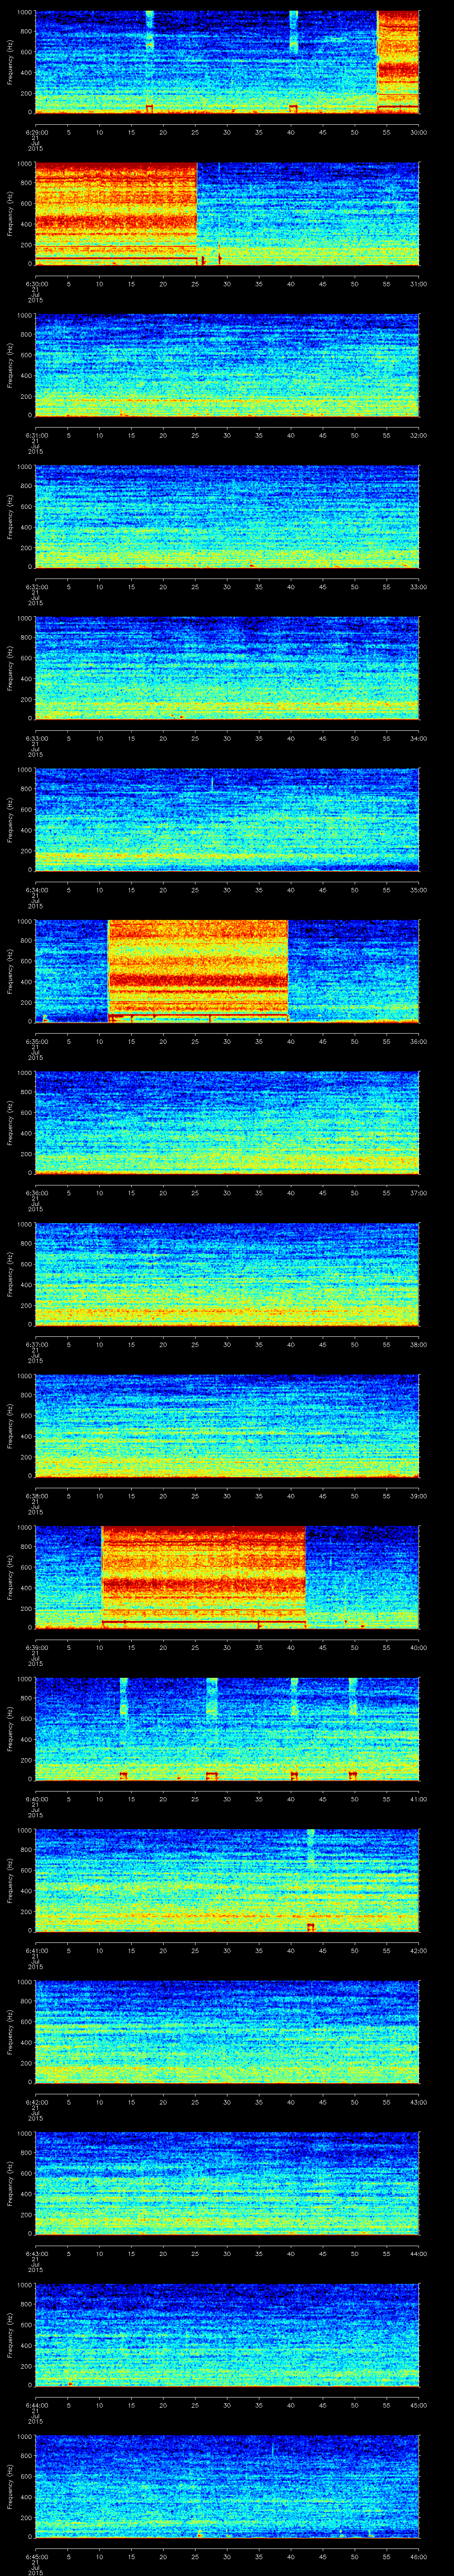Select the spectrogram panel starting at 6:30:00
This screenshot has width=454, height=2576.
click(227, 213)
